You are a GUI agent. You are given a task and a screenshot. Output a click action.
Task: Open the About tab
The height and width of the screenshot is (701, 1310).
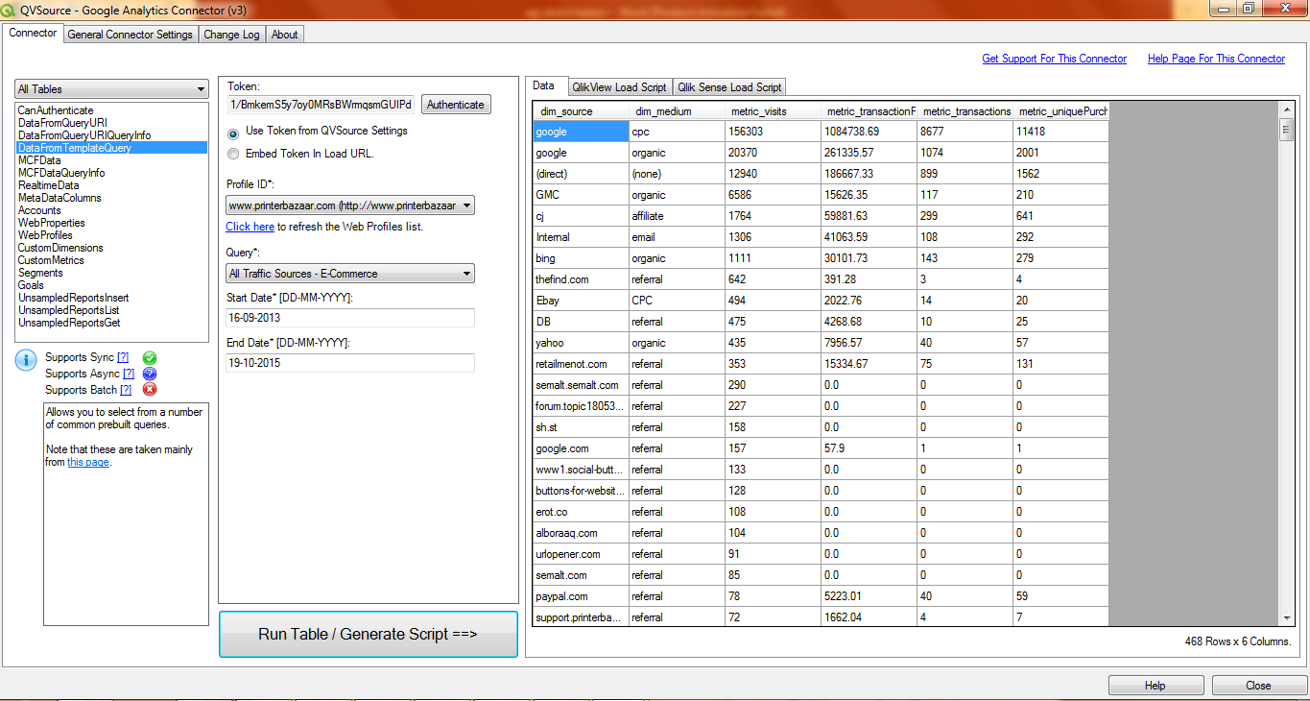pyautogui.click(x=285, y=35)
